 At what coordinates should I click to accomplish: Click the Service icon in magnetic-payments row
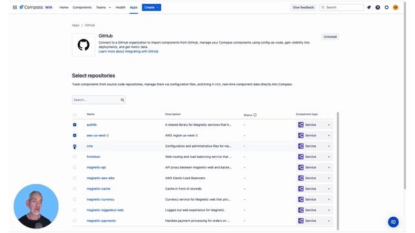click(x=301, y=221)
